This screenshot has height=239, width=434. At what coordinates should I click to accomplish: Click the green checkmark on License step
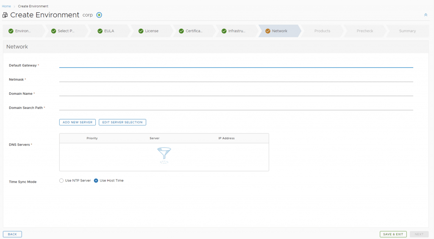tap(141, 31)
